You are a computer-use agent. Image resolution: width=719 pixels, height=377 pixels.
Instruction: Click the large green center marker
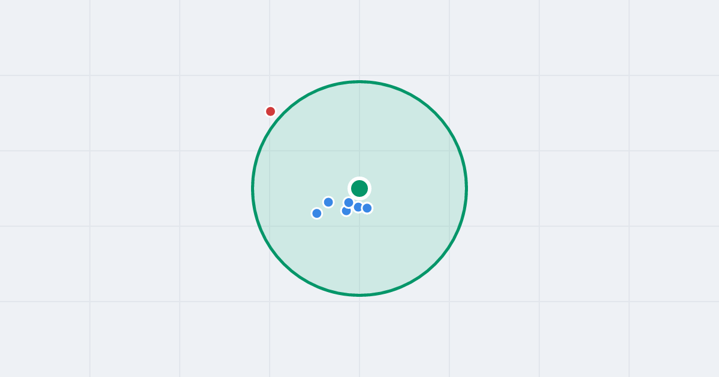359,188
